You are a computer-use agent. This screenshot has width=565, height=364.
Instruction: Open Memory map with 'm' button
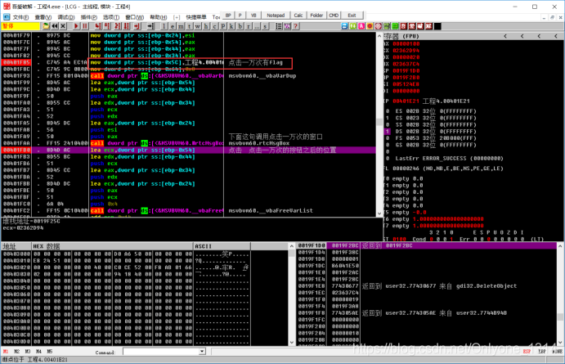[181, 26]
